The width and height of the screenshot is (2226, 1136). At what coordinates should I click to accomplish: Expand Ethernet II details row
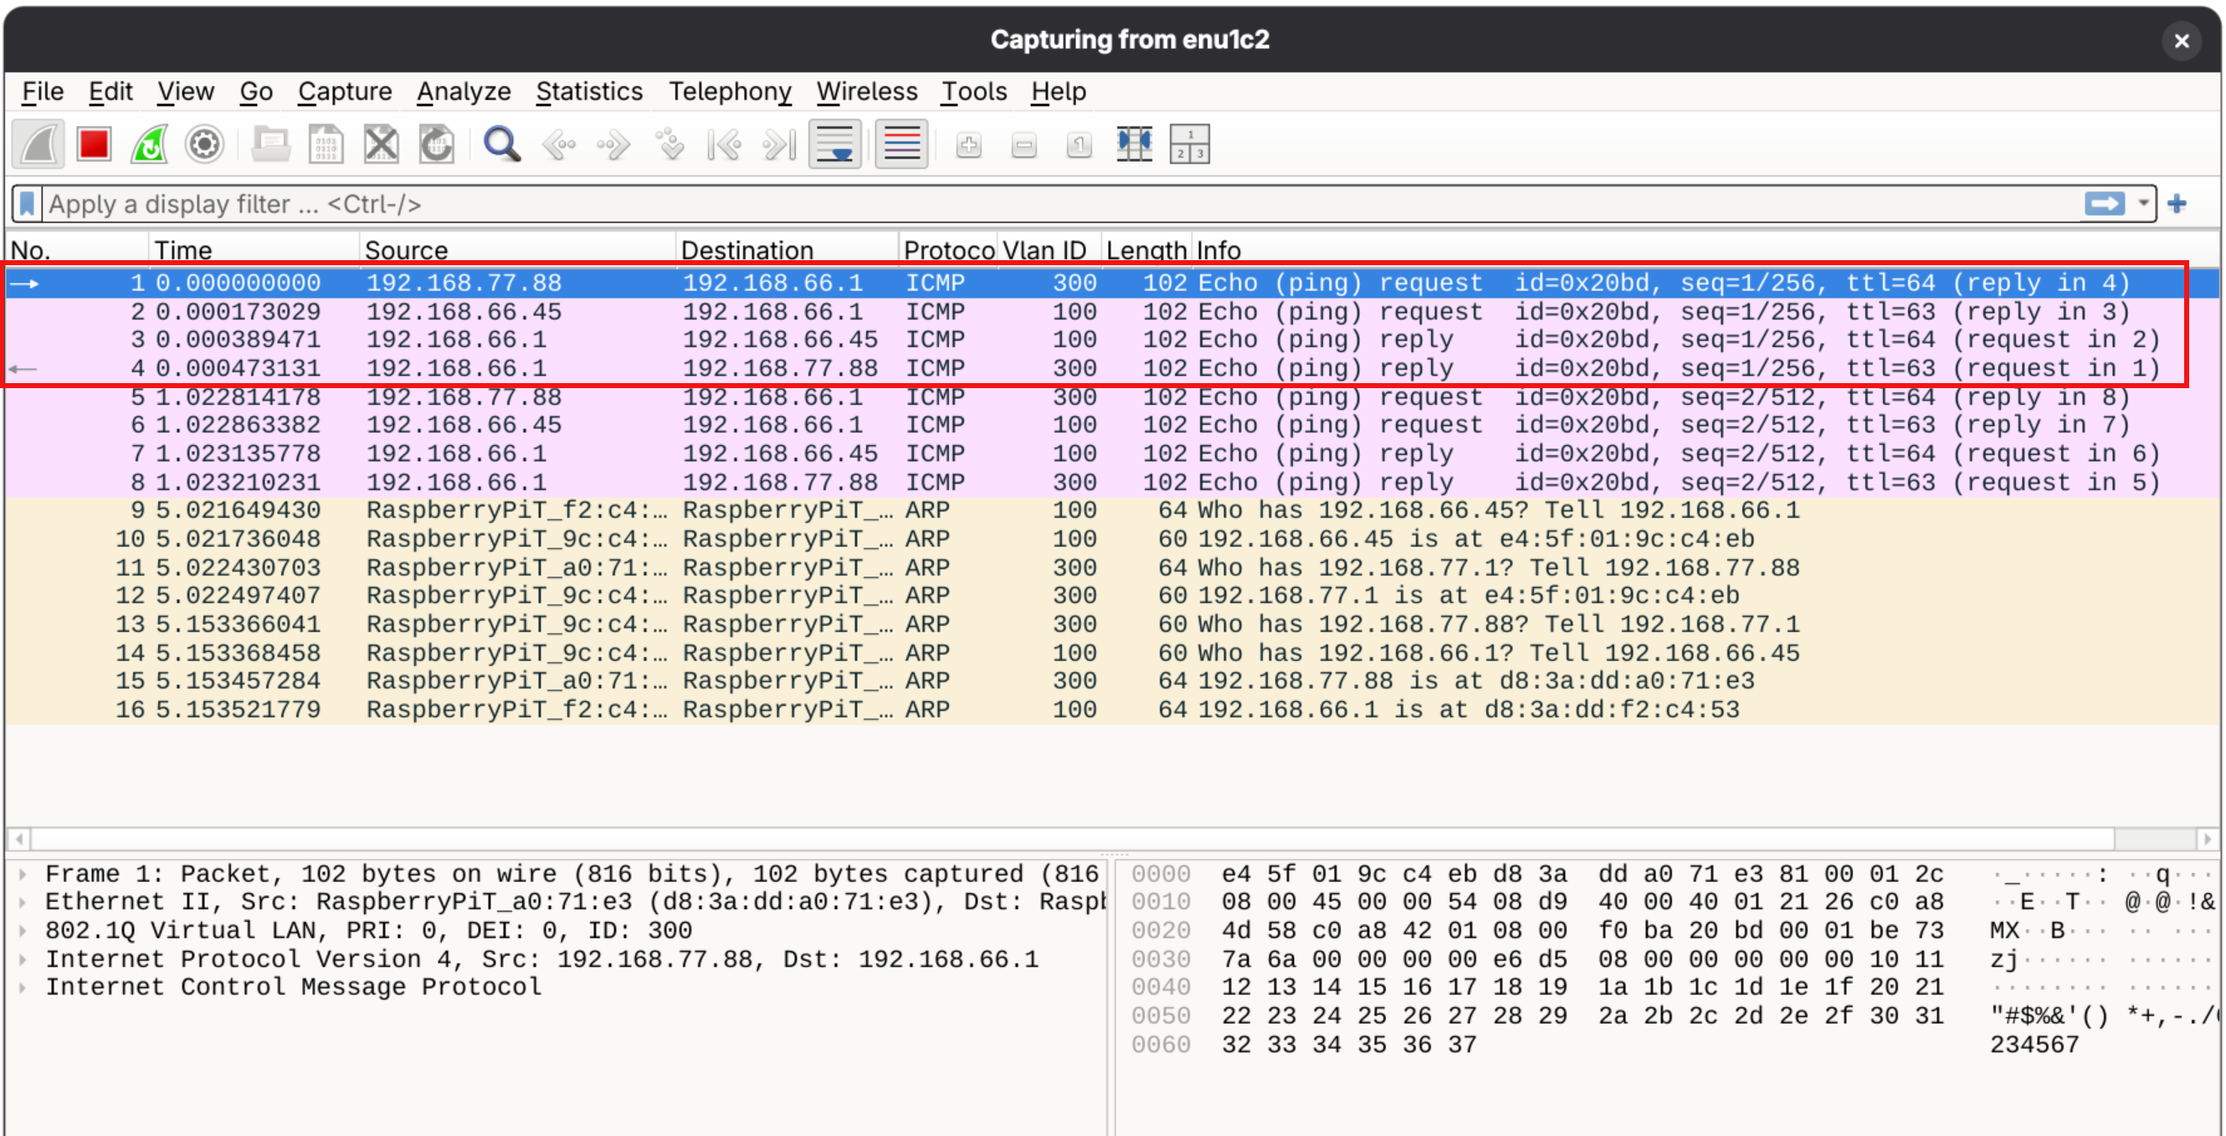pyautogui.click(x=23, y=902)
